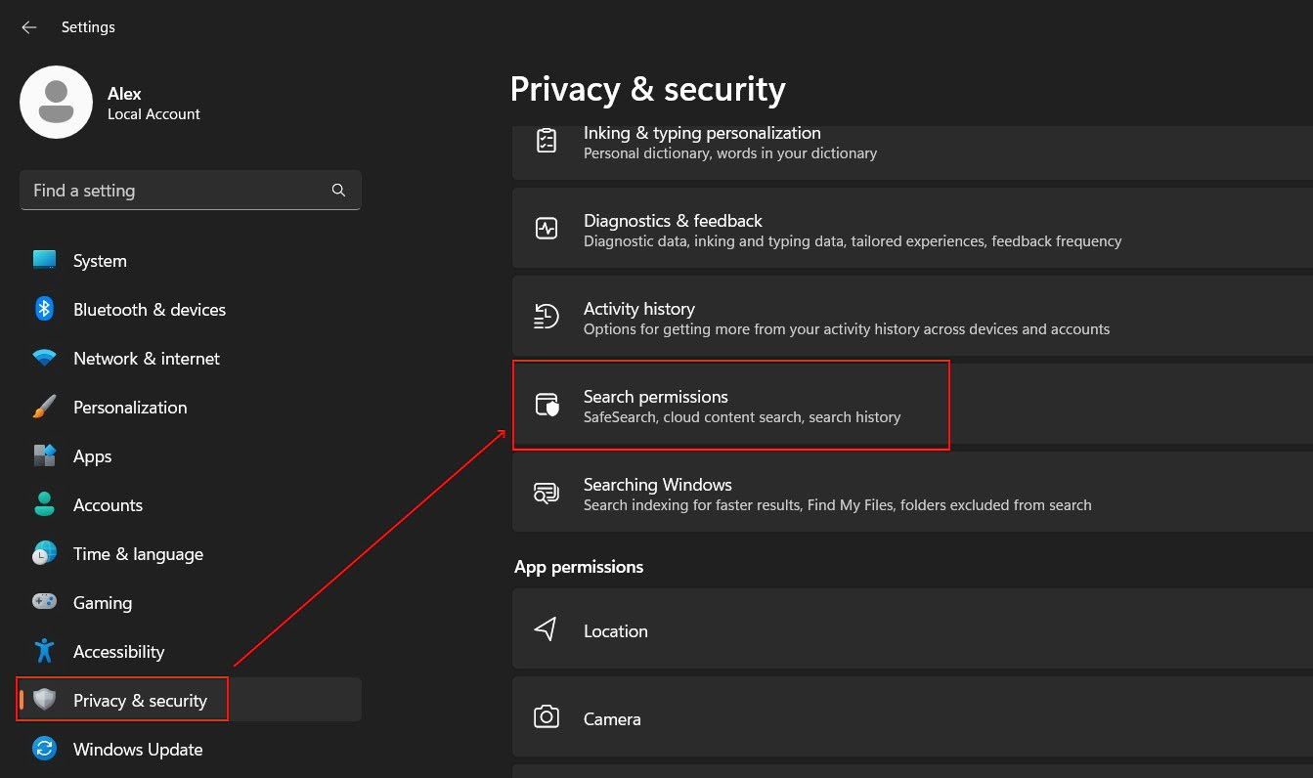Click 'Personal dictionary, words in your dictionary' text
This screenshot has width=1313, height=778.
[x=730, y=153]
